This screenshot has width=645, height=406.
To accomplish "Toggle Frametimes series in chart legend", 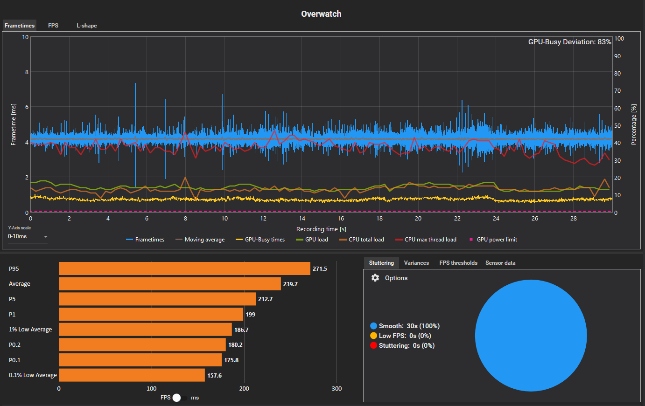I will pyautogui.click(x=145, y=240).
